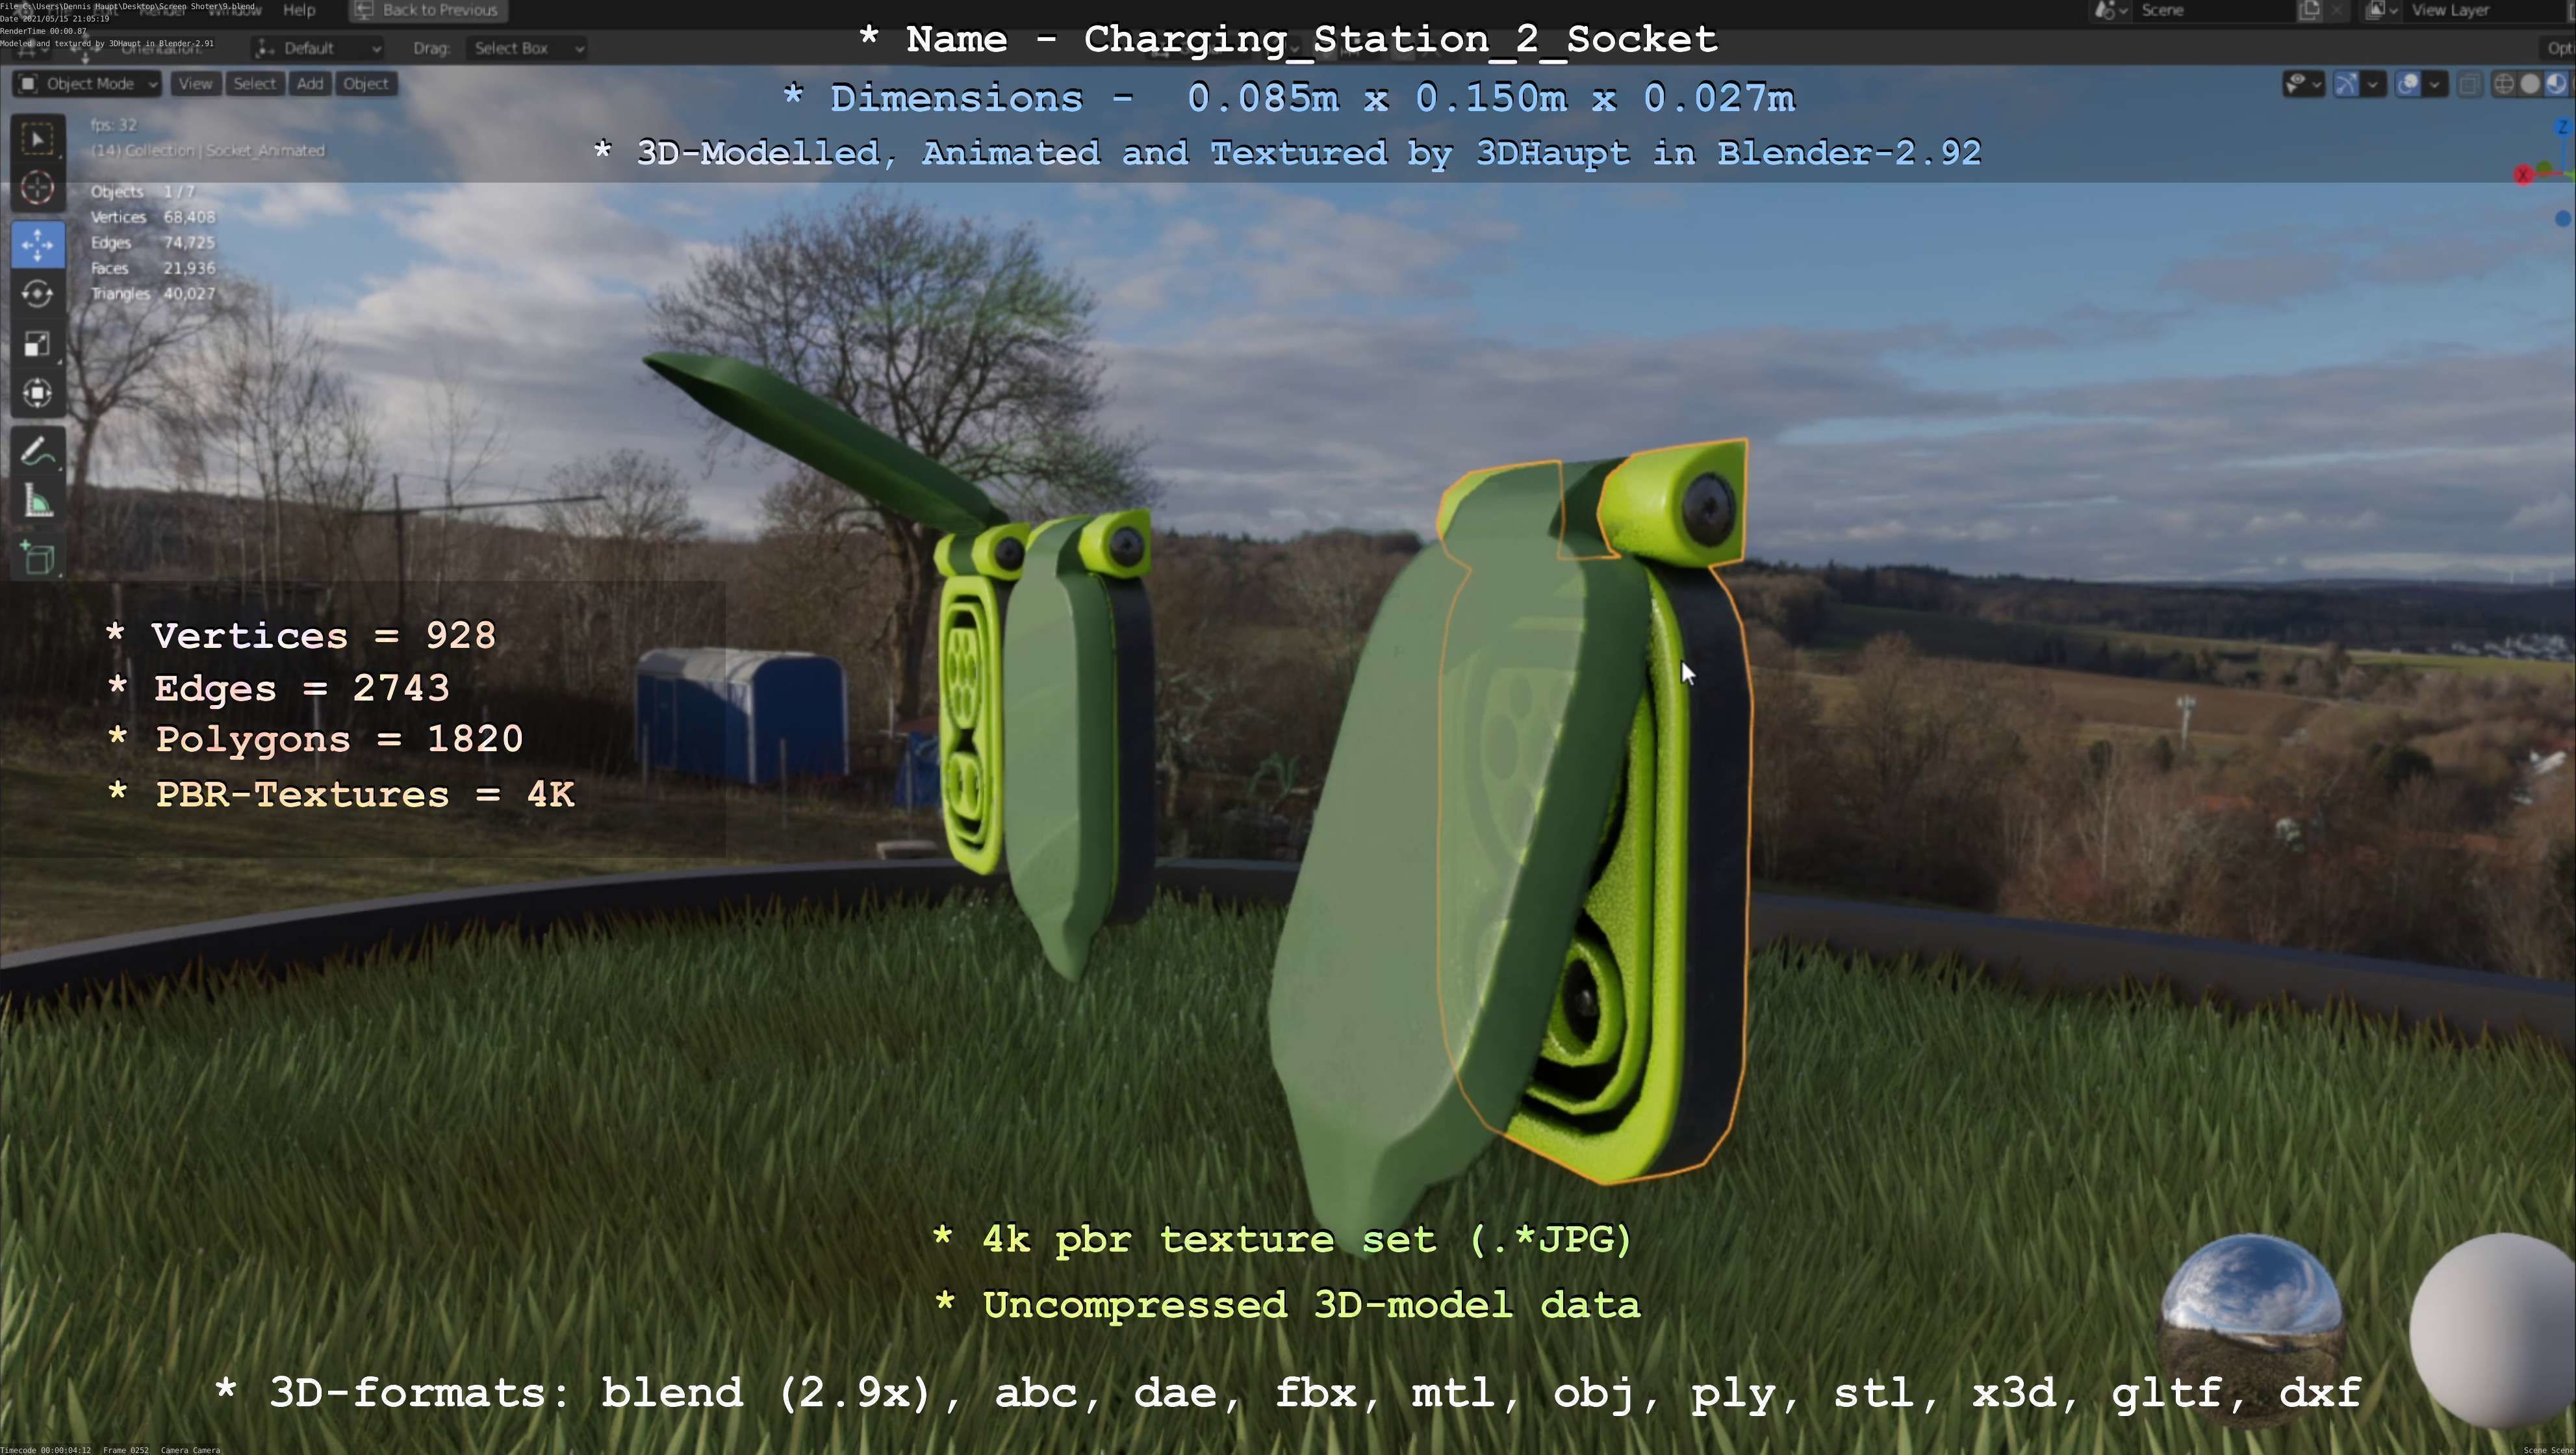Viewport: 2576px width, 1455px height.
Task: Open the view layer browser dropdown icon
Action: coord(2382,10)
